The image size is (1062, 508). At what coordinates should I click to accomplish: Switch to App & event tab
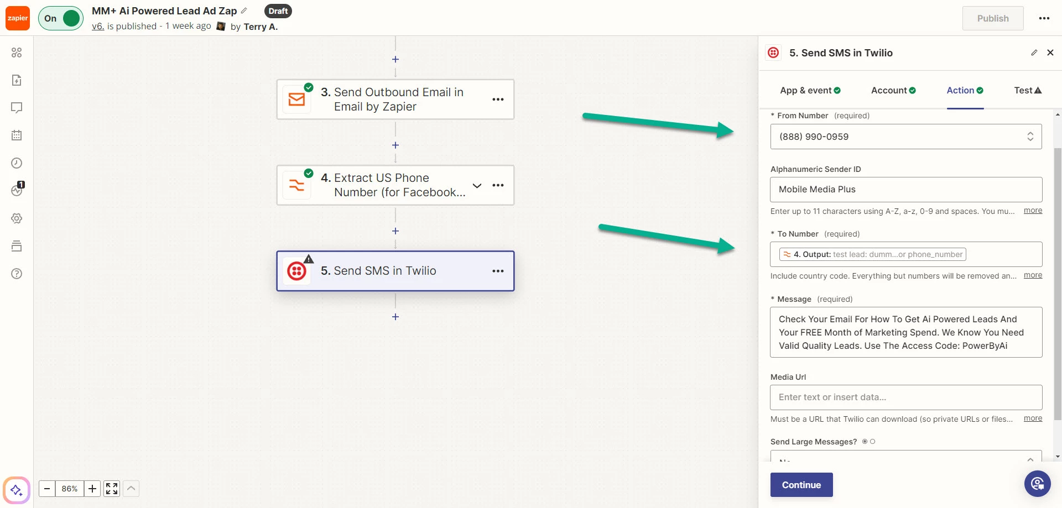click(810, 90)
